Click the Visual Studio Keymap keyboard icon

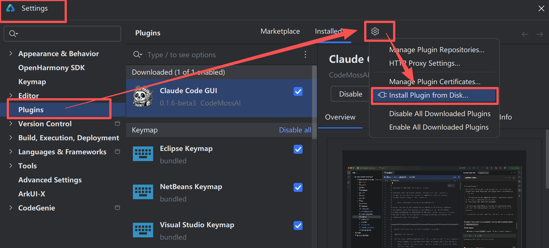coord(143,230)
